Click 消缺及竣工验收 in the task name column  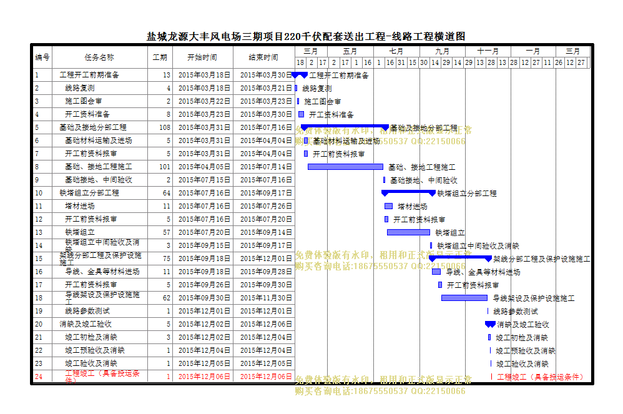[x=86, y=324]
